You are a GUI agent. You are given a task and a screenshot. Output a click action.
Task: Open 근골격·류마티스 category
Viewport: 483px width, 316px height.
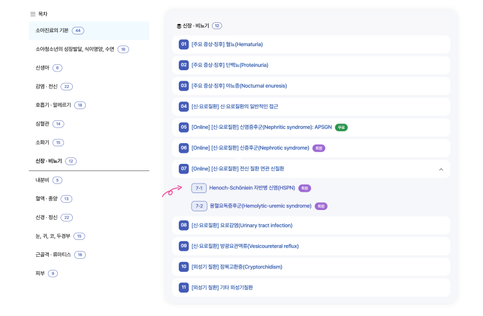[x=89, y=255]
